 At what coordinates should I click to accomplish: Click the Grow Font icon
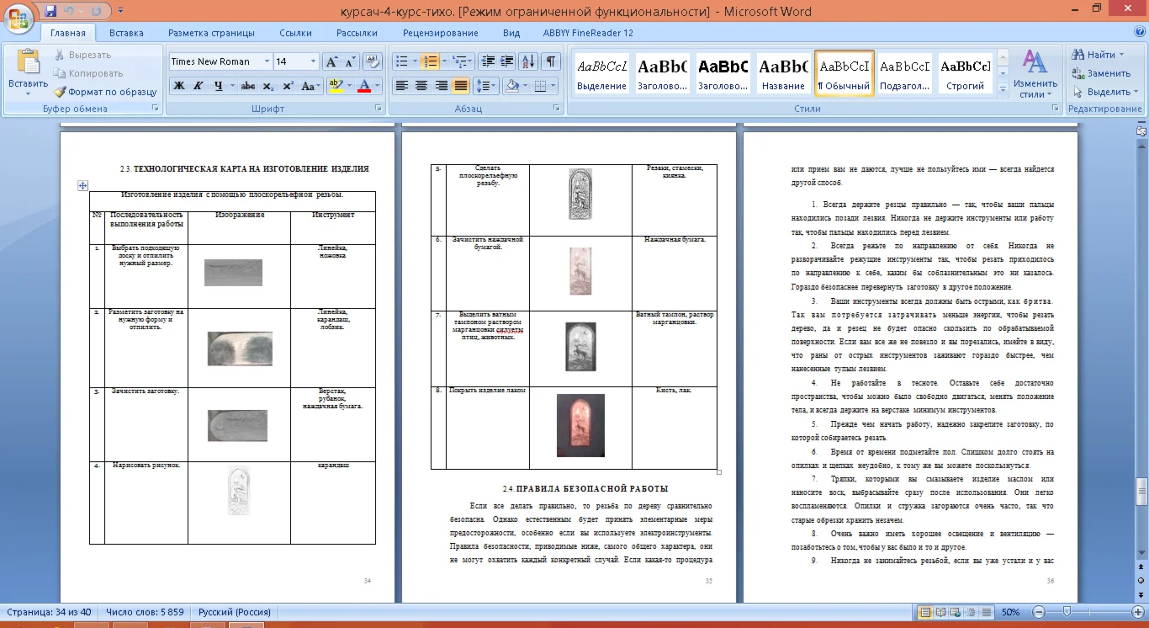331,61
